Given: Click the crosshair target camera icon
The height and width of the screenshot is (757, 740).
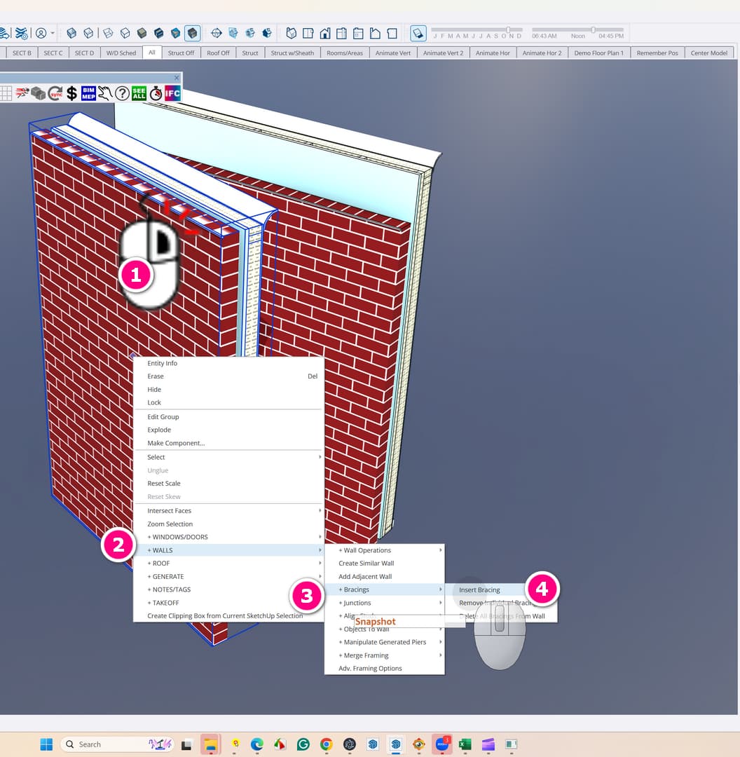Looking at the screenshot, I should 217,33.
